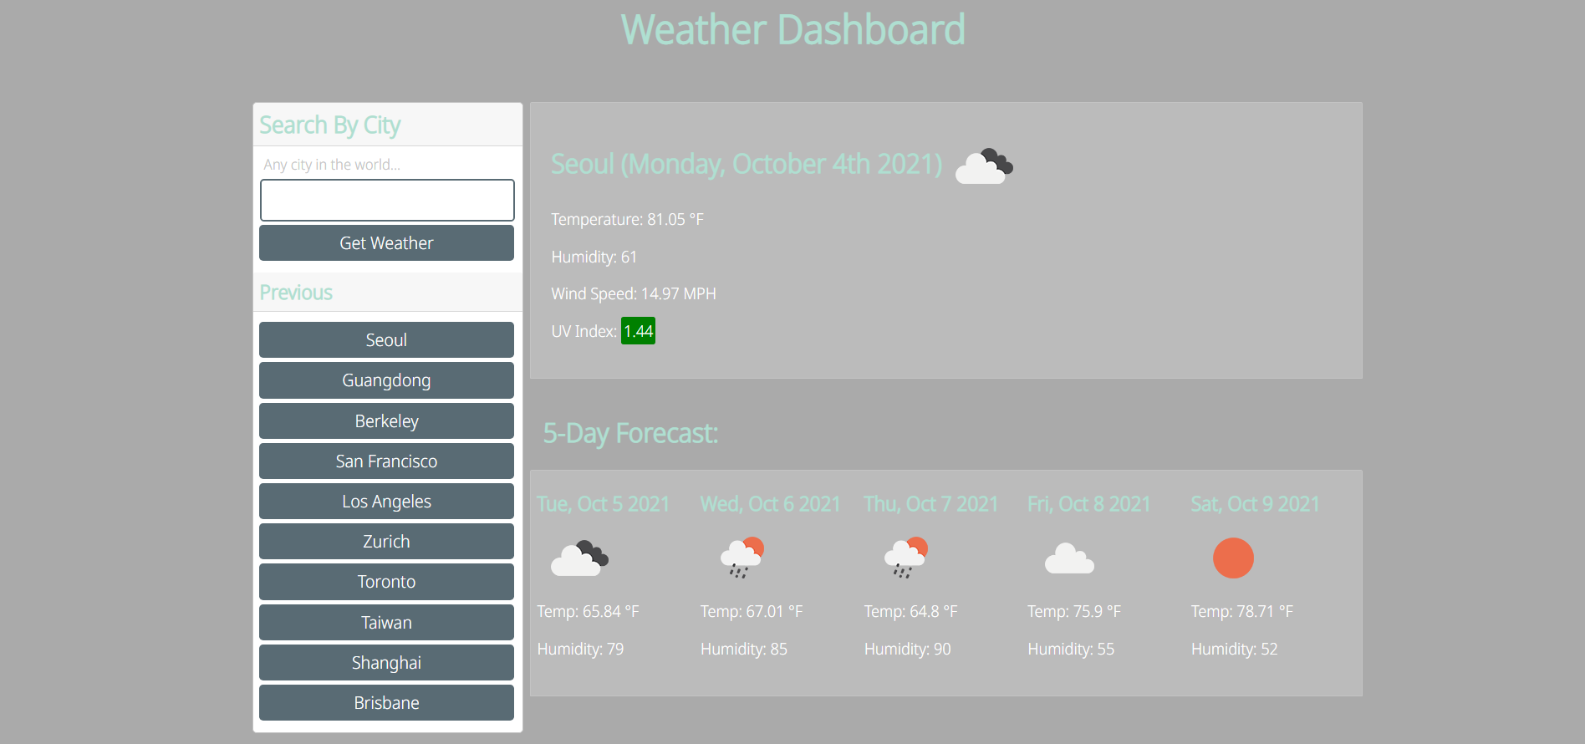Click the green 1.44 UV index badge

pos(638,331)
